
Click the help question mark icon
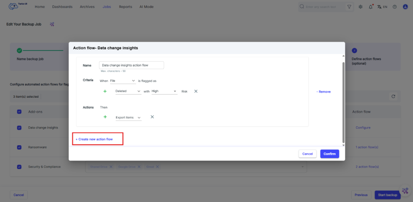coord(394,7)
